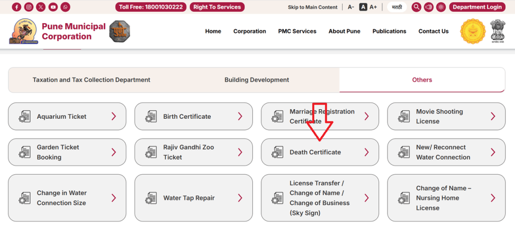Expand the Birth Certificate chevron arrow

[x=240, y=116]
